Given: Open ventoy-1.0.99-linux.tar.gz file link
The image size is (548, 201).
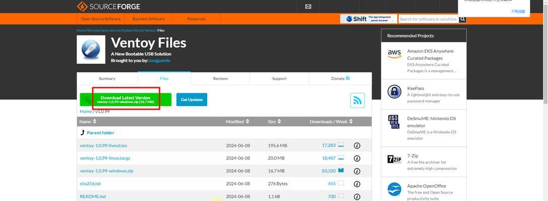Looking at the screenshot, I should point(105,158).
